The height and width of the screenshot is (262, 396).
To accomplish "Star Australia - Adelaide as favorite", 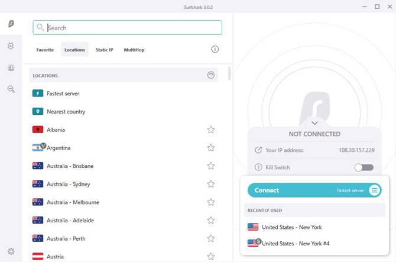I will click(211, 221).
